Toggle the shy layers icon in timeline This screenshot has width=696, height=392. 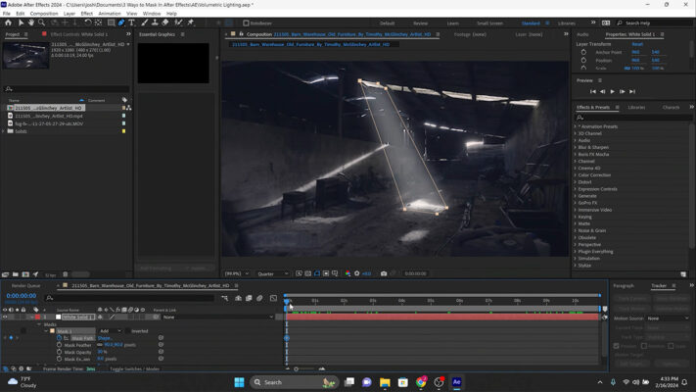(238, 298)
